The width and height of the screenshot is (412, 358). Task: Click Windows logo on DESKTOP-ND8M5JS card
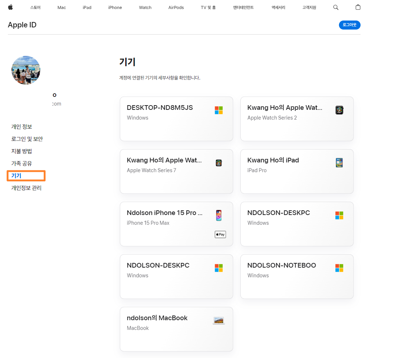219,110
